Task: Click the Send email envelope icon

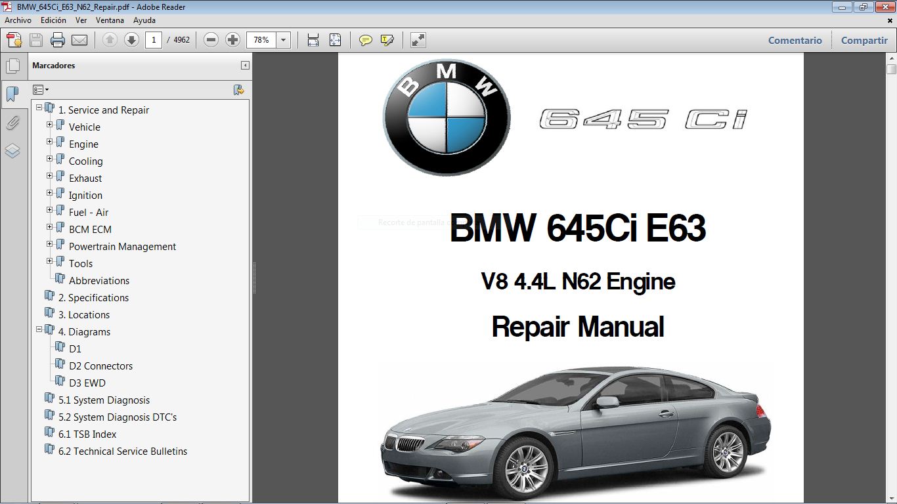Action: tap(79, 40)
